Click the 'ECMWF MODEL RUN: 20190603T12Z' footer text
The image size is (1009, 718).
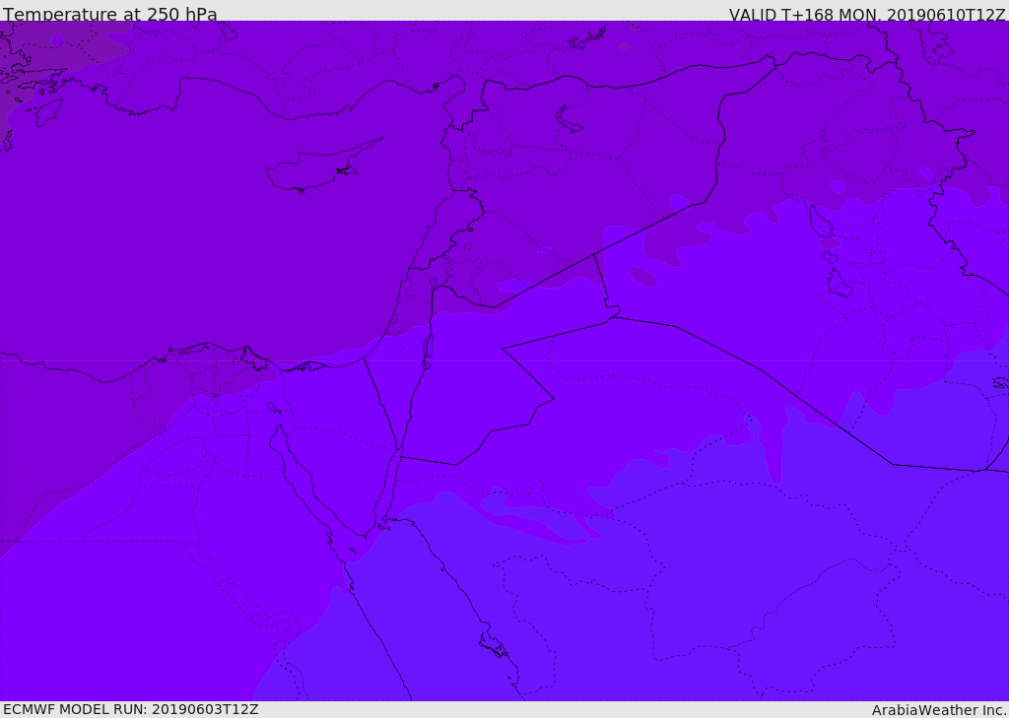[131, 710]
